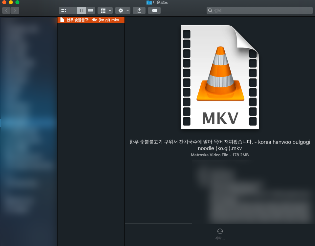Select the 한우 숯불불고…dle (ko.gl).mkv file row
Screen dimensions: 315x246
point(91,20)
